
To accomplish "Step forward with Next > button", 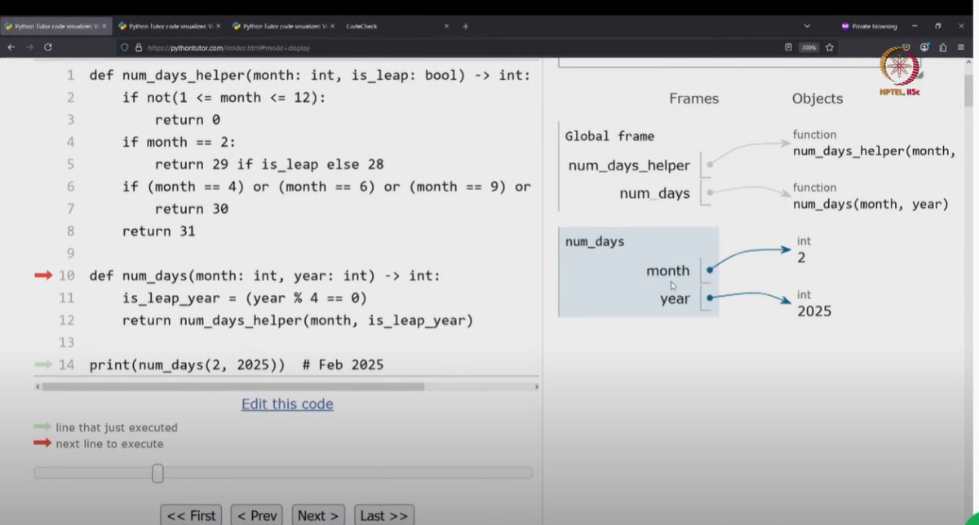I will click(x=318, y=515).
